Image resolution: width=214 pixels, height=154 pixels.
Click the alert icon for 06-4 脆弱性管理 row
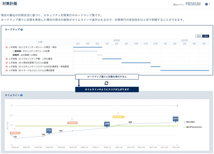coord(6,63)
